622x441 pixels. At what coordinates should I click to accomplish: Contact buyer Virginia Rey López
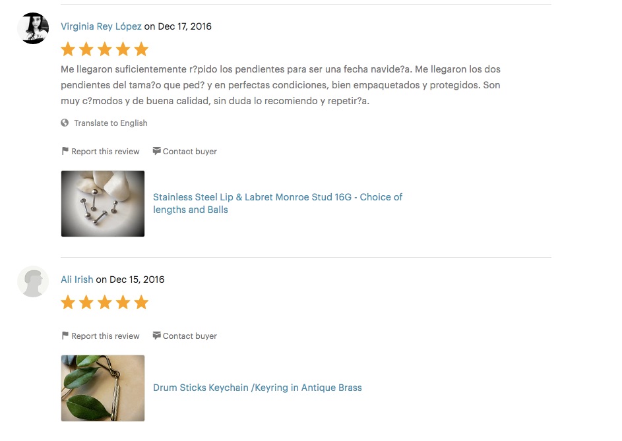189,152
